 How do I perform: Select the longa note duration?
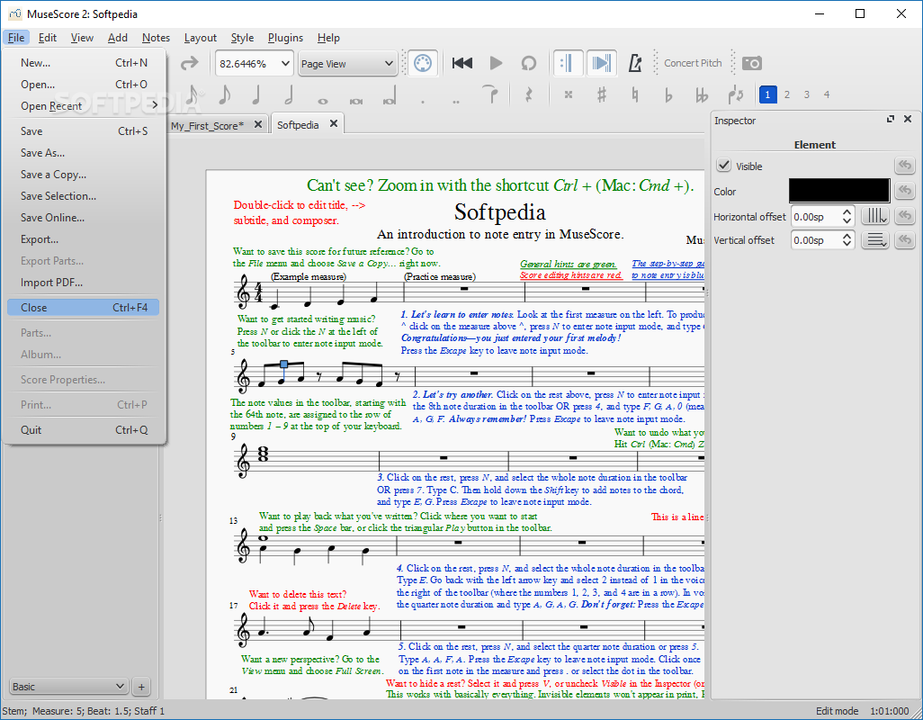pyautogui.click(x=390, y=95)
